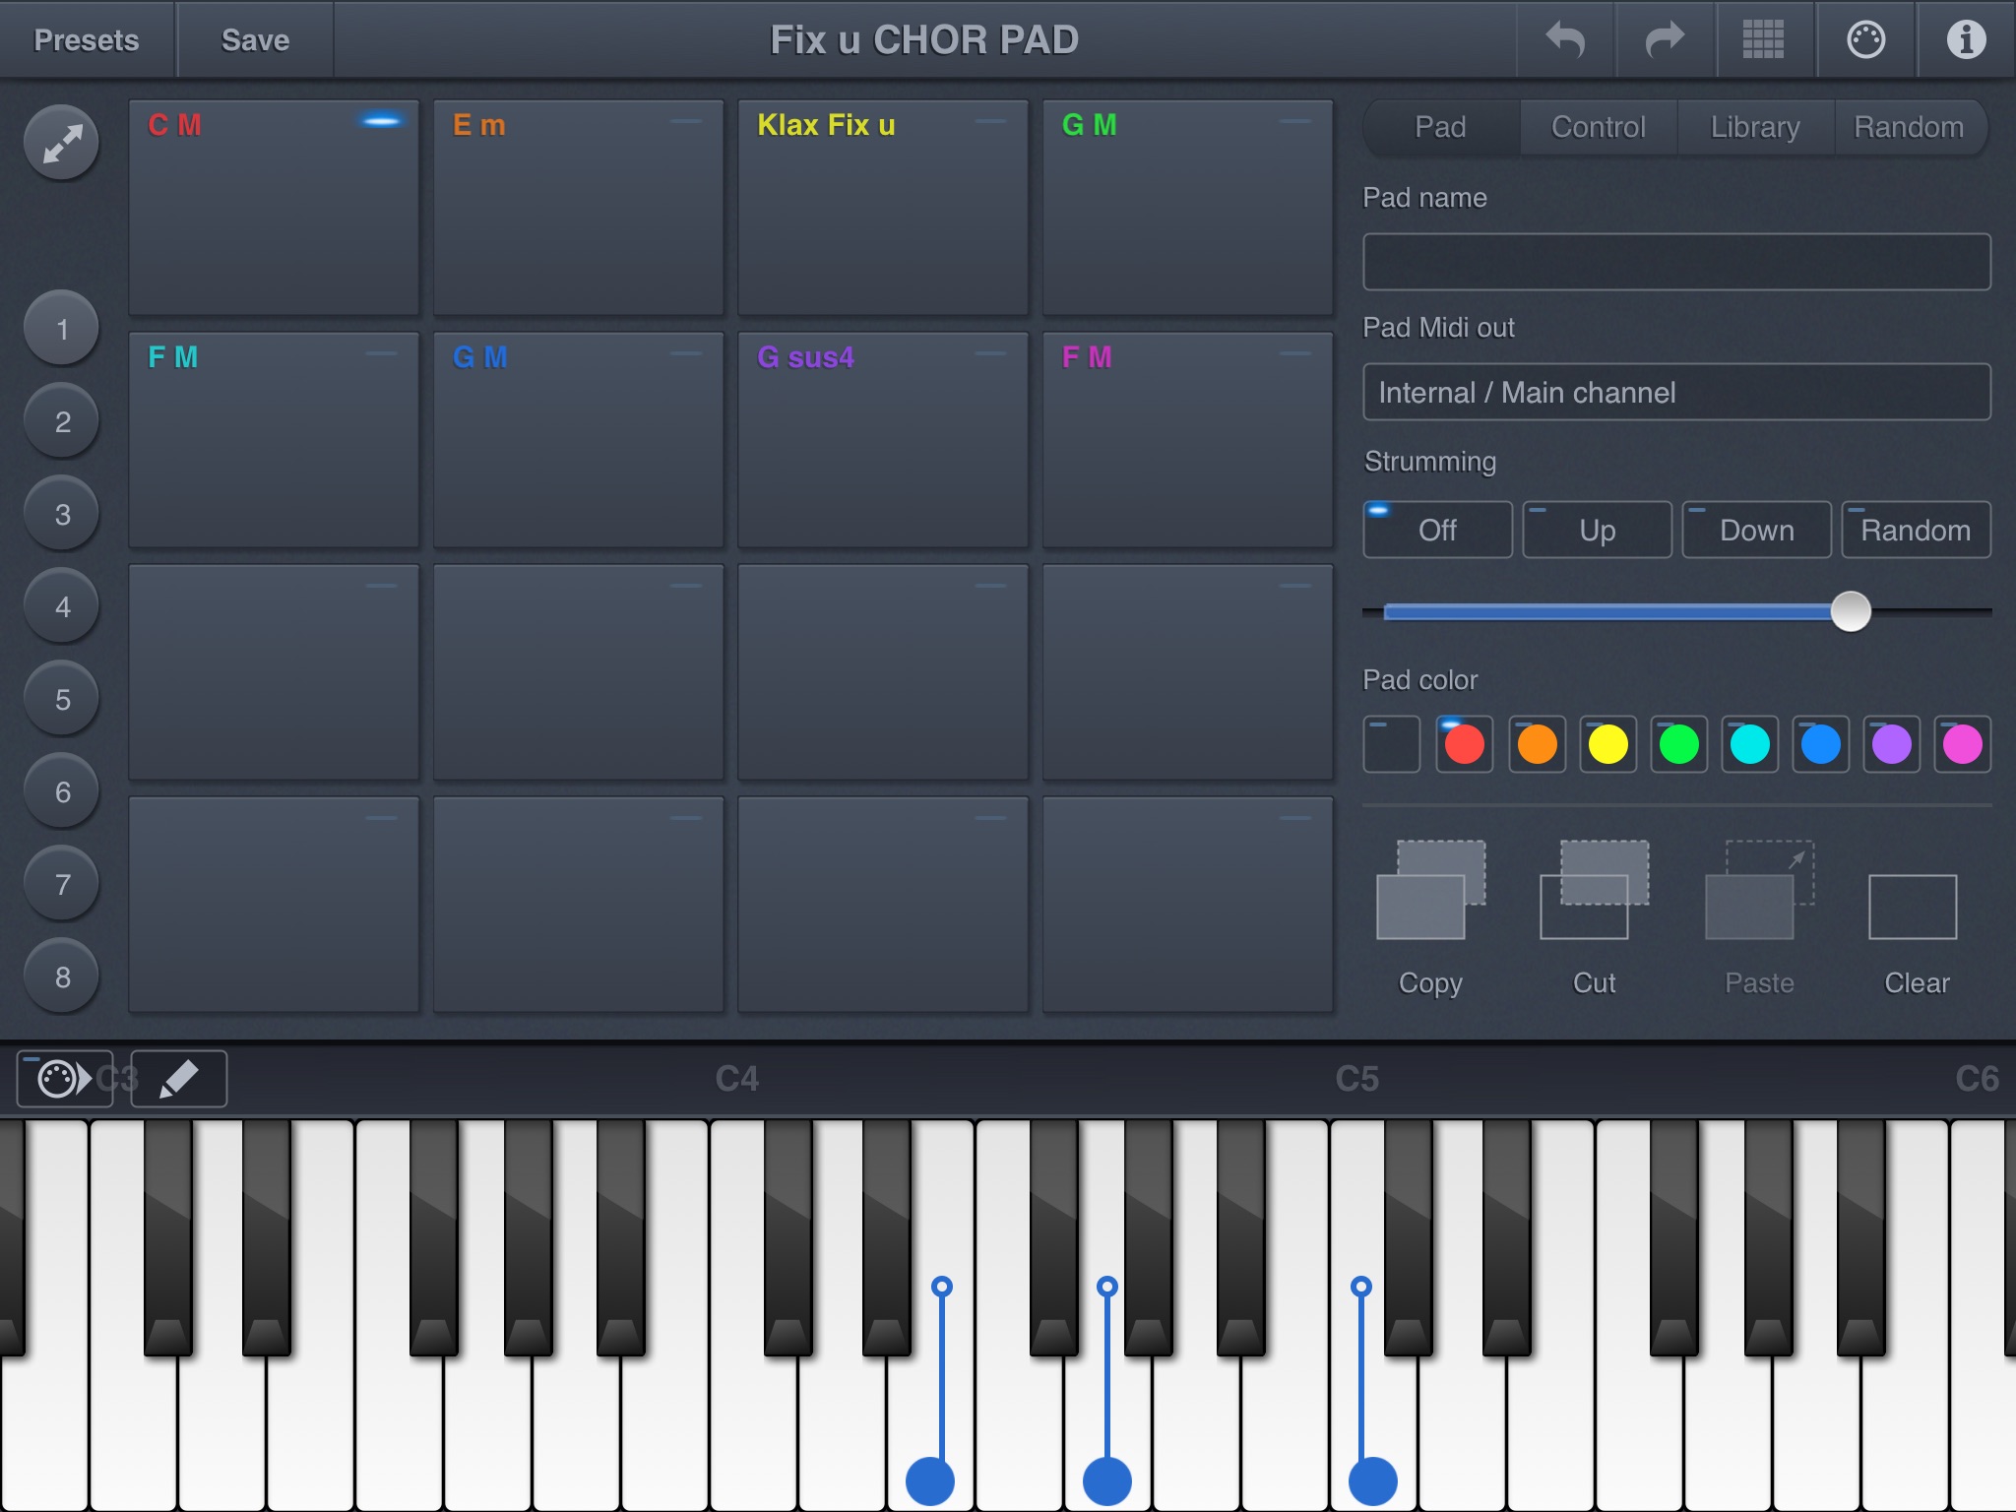Click the strumming speed slider handle

pyautogui.click(x=1851, y=611)
